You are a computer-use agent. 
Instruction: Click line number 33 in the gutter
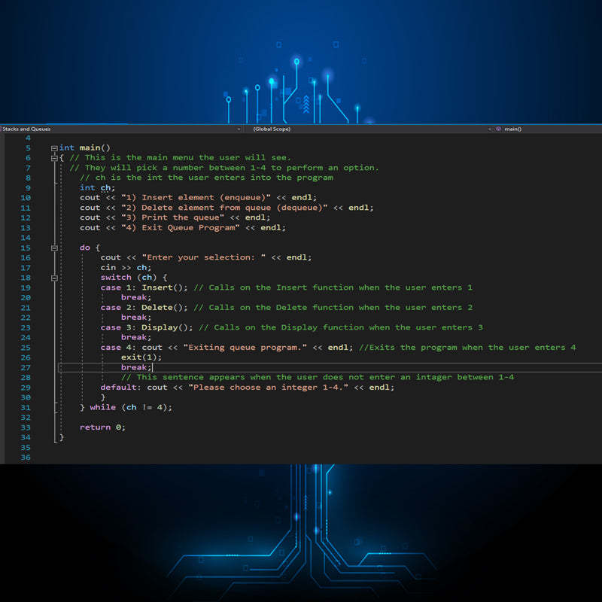(x=26, y=427)
